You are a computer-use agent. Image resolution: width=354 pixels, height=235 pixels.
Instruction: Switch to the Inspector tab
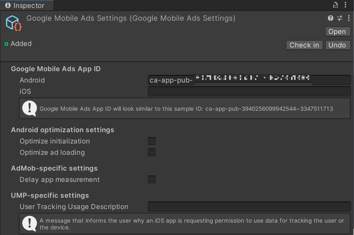click(27, 5)
